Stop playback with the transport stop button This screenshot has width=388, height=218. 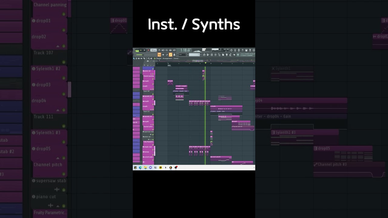click(144, 50)
